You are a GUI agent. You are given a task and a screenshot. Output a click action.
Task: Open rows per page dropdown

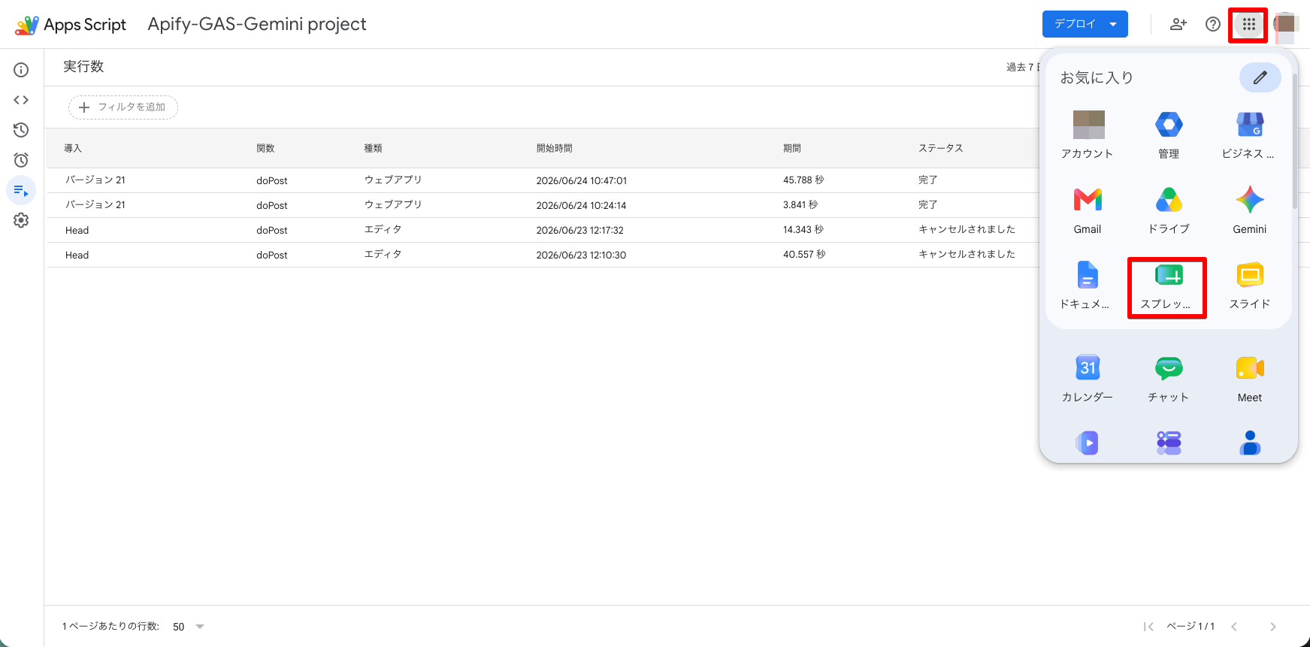pyautogui.click(x=189, y=627)
